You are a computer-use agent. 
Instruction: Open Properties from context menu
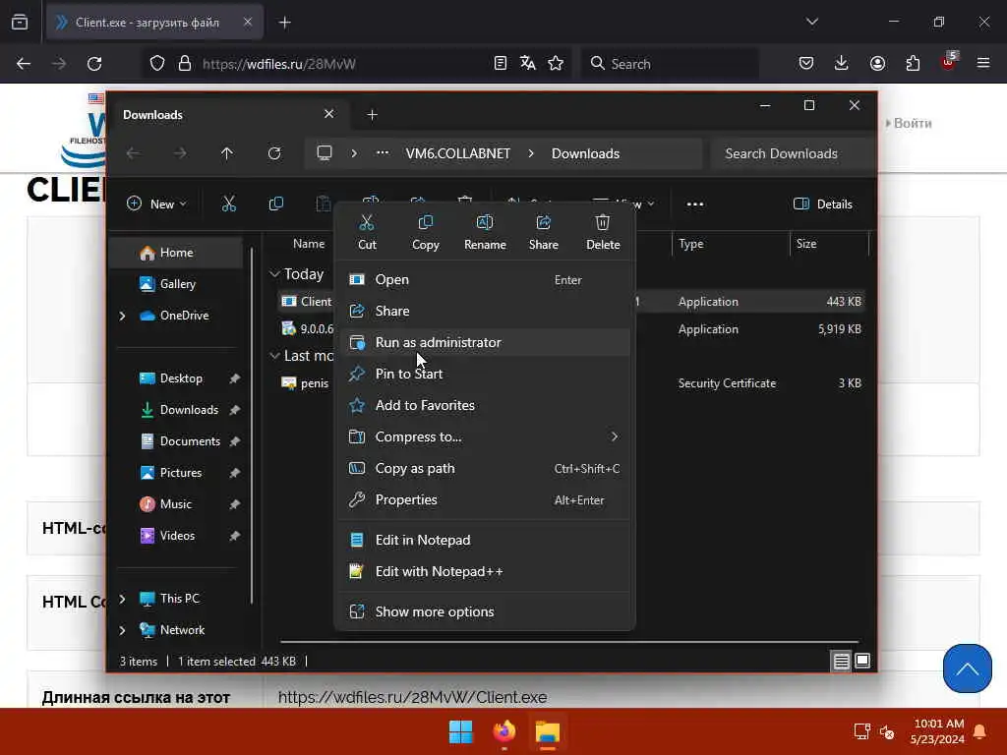[x=485, y=500]
